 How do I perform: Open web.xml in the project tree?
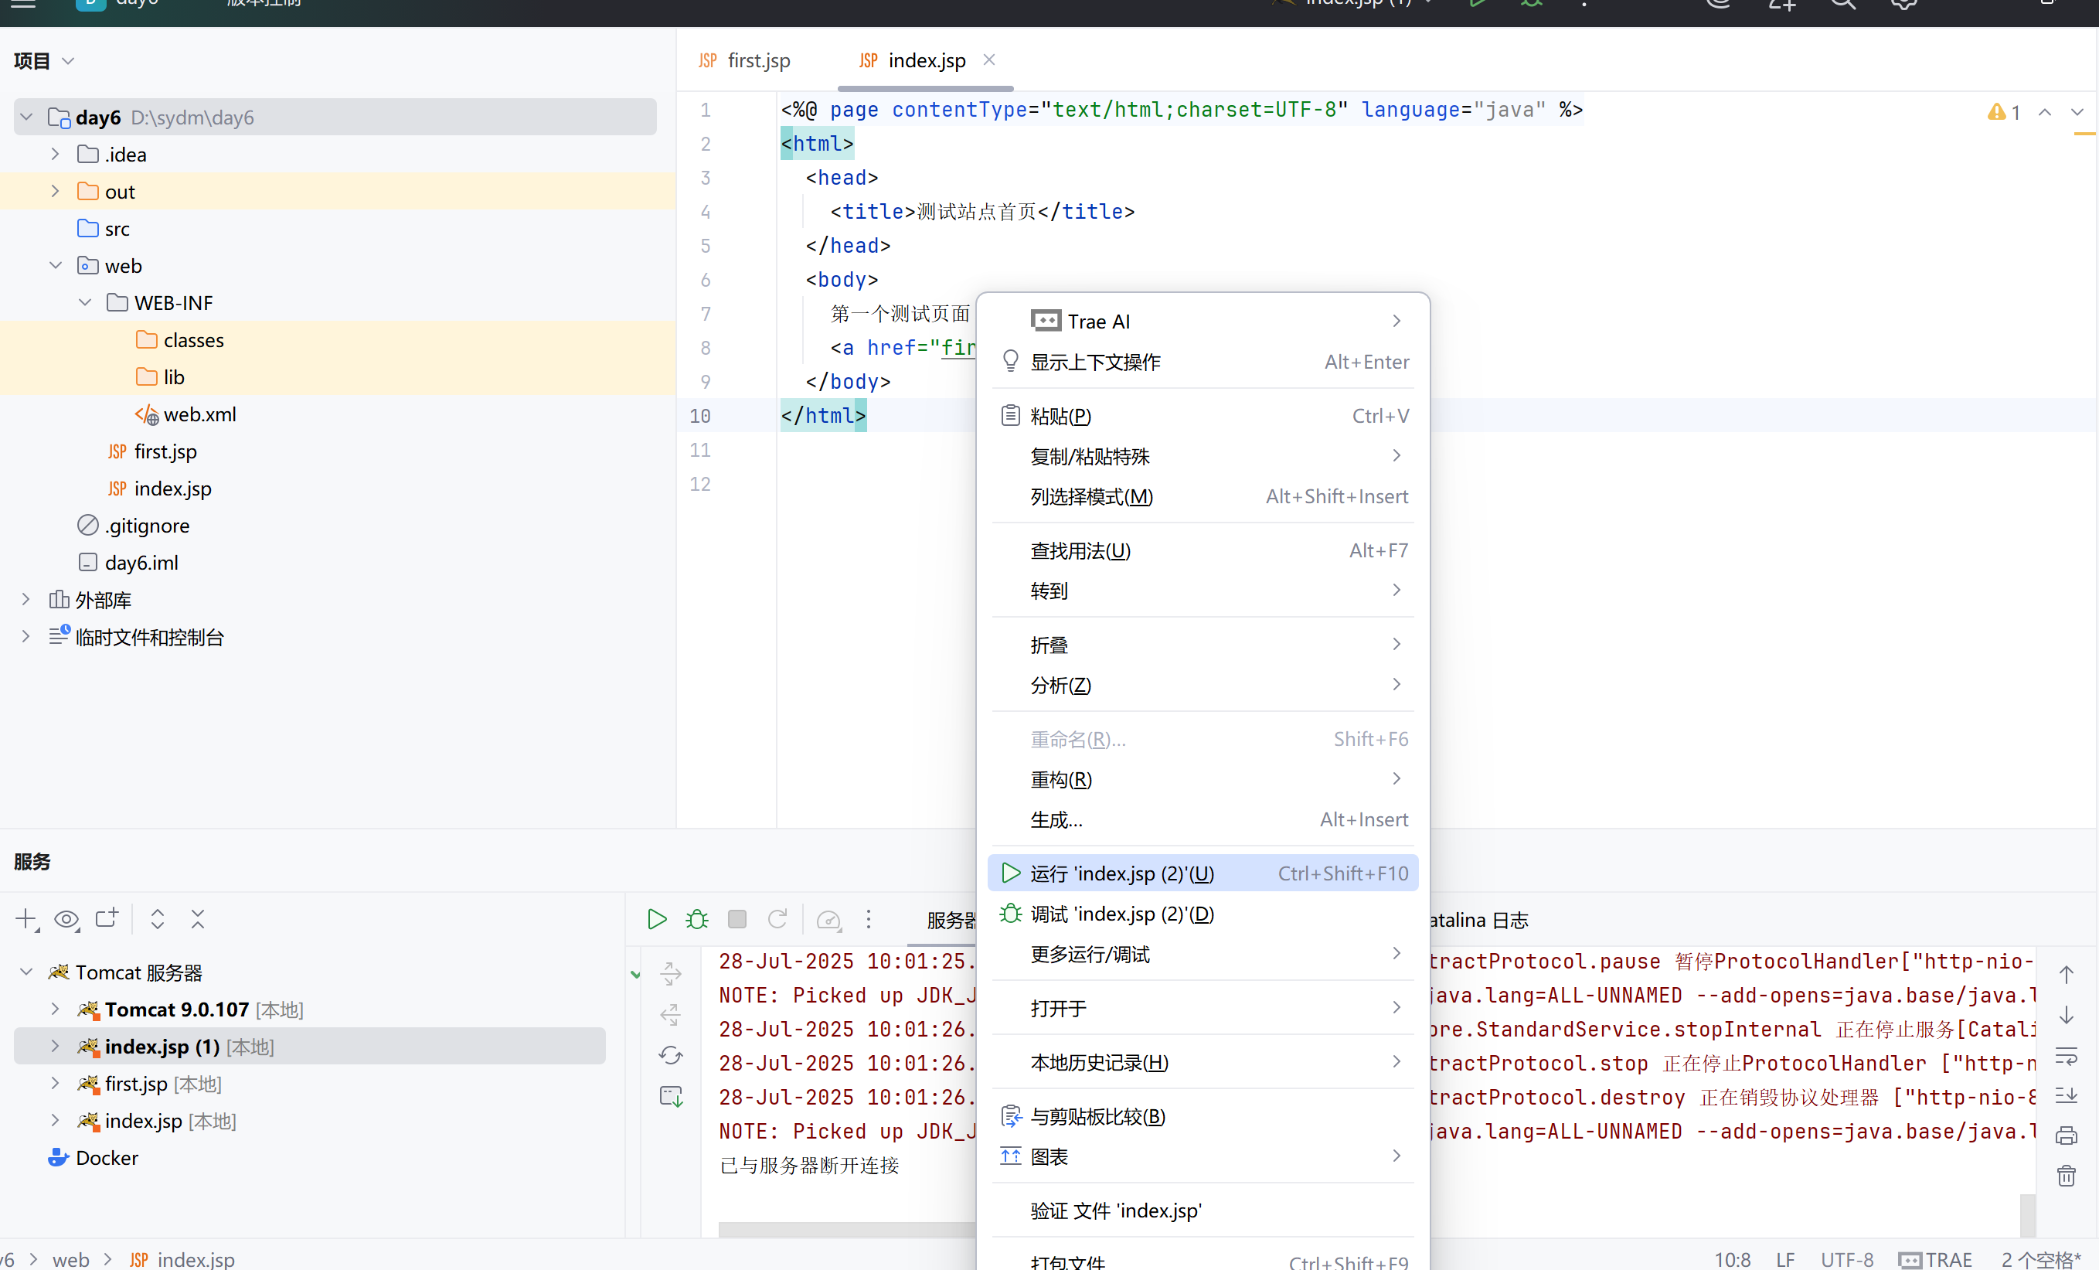[199, 415]
